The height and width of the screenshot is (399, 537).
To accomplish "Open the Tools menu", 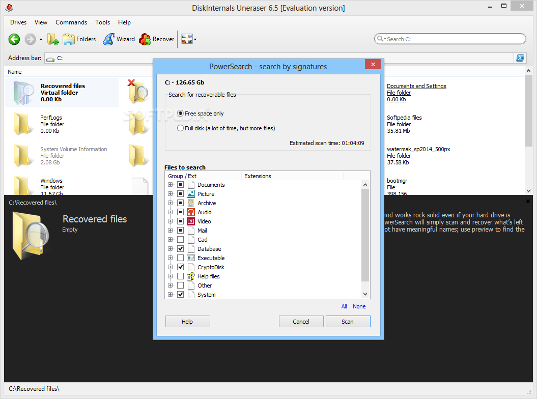I will click(102, 22).
